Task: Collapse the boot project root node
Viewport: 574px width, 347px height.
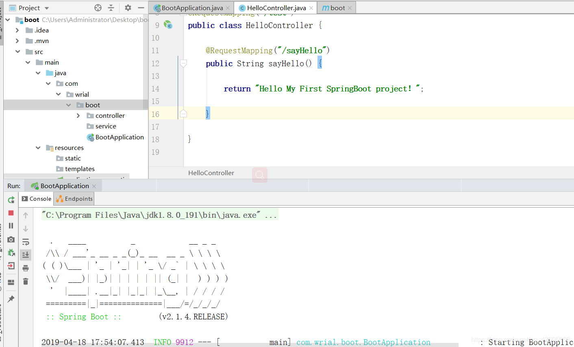Action: (x=8, y=20)
